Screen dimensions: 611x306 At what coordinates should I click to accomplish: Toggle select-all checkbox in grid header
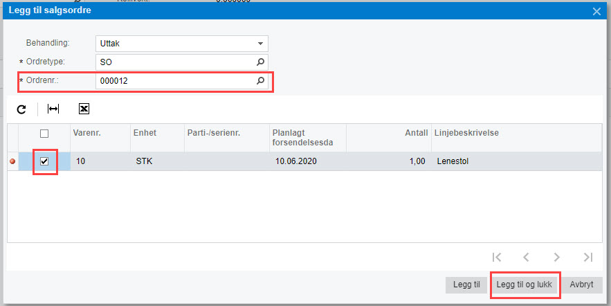[44, 134]
